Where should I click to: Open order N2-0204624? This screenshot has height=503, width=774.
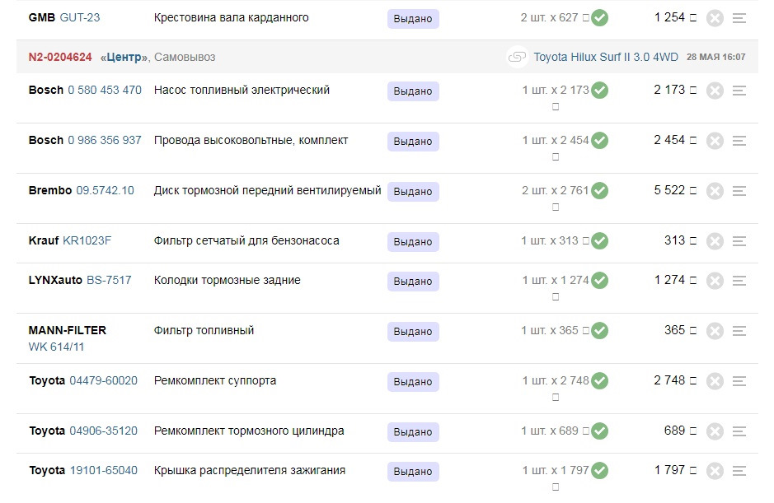click(x=60, y=58)
